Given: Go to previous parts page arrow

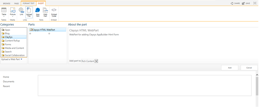Looking at the screenshot, I should [x=30, y=34].
